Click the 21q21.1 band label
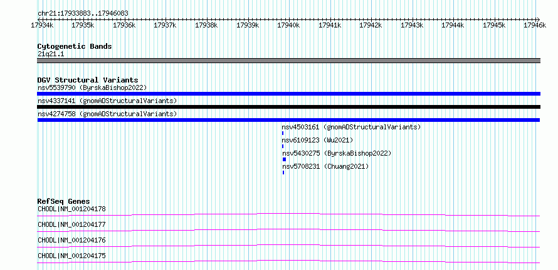The height and width of the screenshot is (270, 558). tap(51, 54)
